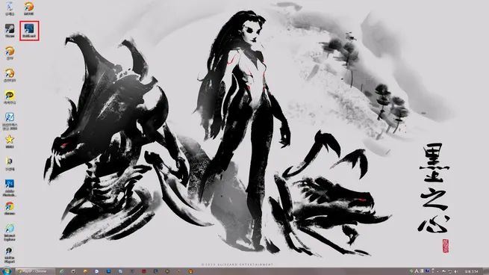
Task: Select the blue Hancom Office document icon
Action: coord(10,121)
